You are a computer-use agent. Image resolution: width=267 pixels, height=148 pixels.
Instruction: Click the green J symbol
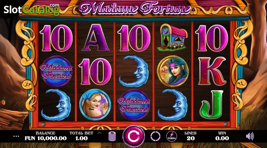[212, 104]
